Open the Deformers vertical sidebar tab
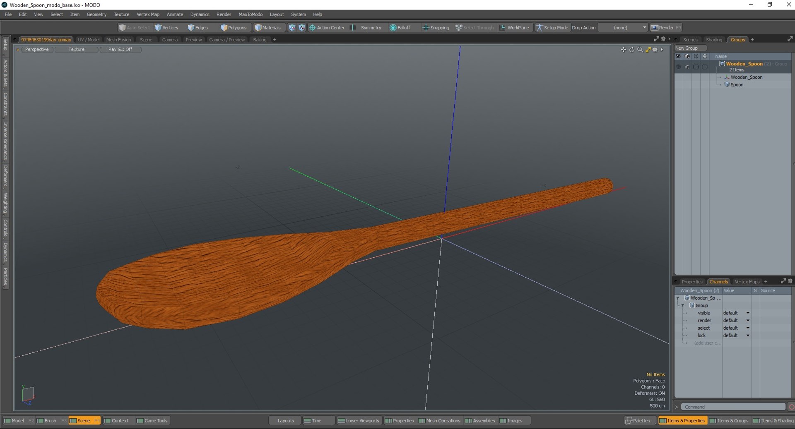The width and height of the screenshot is (795, 429). 5,176
